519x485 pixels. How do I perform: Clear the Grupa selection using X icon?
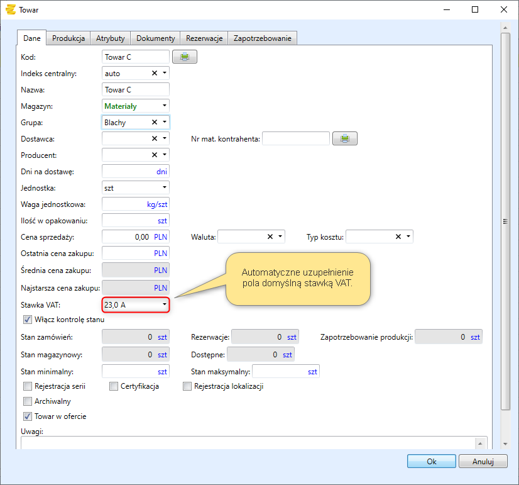pyautogui.click(x=155, y=123)
